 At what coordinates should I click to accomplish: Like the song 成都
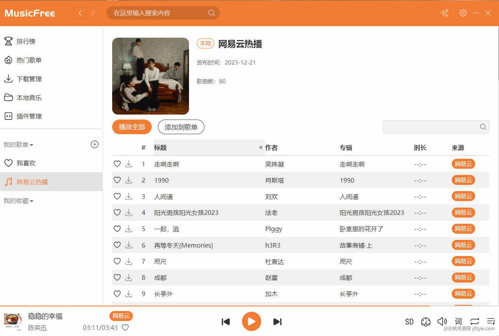[x=117, y=278]
